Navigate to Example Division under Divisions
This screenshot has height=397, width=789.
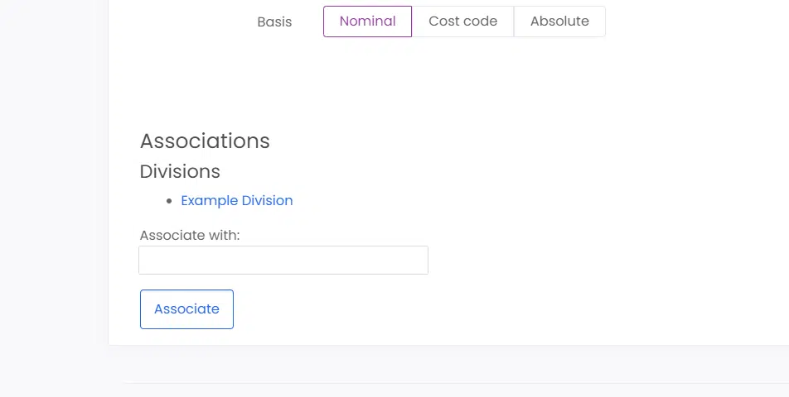[x=236, y=200]
